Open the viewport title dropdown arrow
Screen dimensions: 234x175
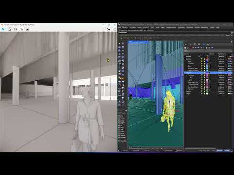148,42
